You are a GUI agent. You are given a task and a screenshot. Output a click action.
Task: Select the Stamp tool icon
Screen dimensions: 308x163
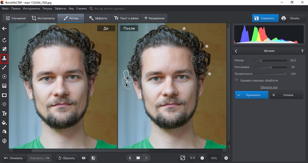[5, 59]
